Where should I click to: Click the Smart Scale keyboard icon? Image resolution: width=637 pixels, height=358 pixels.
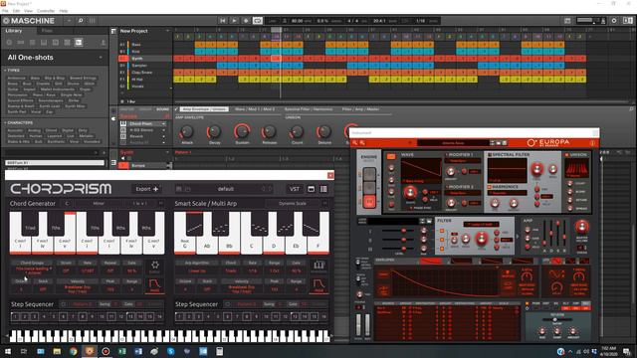tap(318, 266)
